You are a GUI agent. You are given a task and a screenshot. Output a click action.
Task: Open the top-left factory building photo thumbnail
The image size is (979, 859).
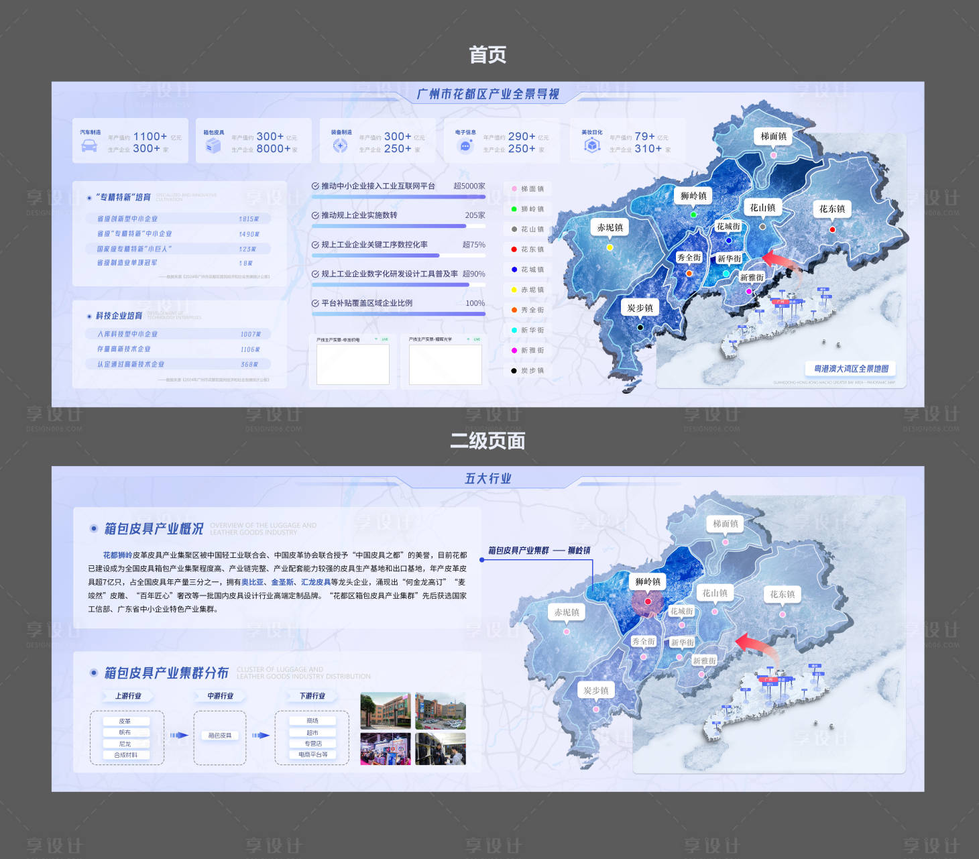coord(386,711)
